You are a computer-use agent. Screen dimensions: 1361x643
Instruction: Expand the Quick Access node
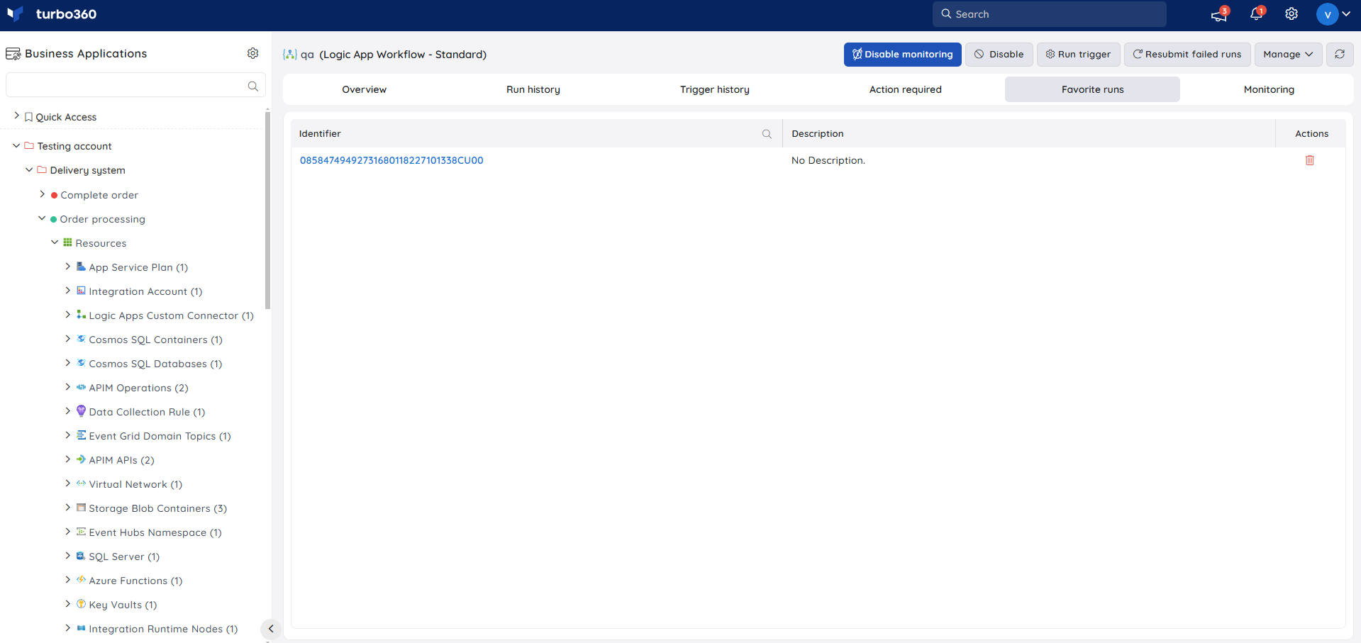16,116
